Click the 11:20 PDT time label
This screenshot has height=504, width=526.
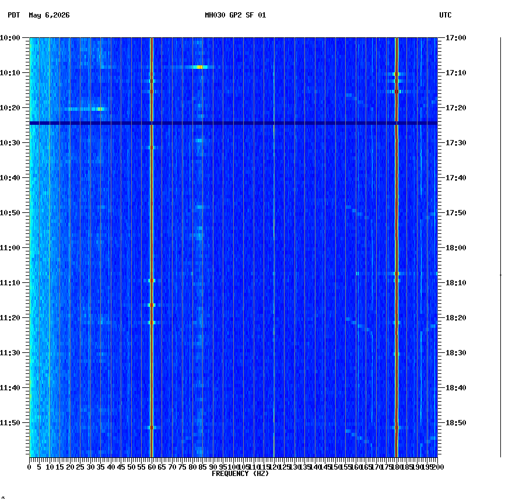tap(10, 318)
